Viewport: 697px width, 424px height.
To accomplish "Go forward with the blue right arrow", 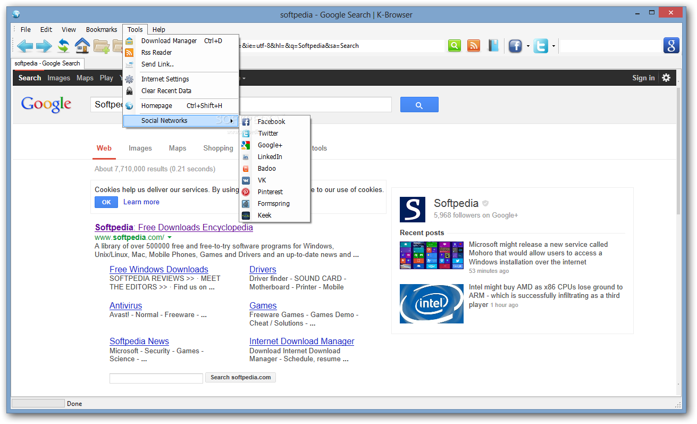I will coord(44,46).
